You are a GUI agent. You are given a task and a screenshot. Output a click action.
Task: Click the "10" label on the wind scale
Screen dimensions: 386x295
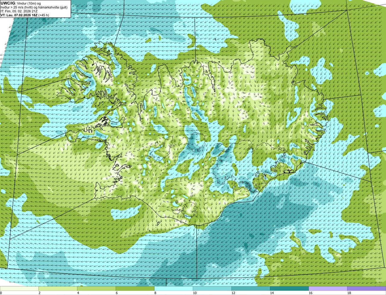click(195, 293)
